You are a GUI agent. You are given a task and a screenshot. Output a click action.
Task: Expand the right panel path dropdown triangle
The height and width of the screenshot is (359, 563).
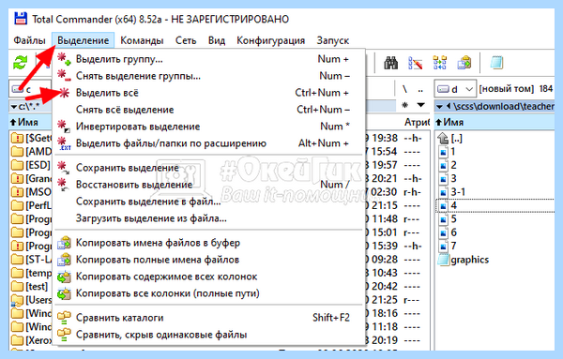point(439,107)
